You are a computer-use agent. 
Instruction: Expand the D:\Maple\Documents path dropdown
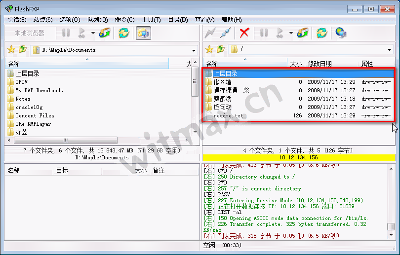point(194,50)
